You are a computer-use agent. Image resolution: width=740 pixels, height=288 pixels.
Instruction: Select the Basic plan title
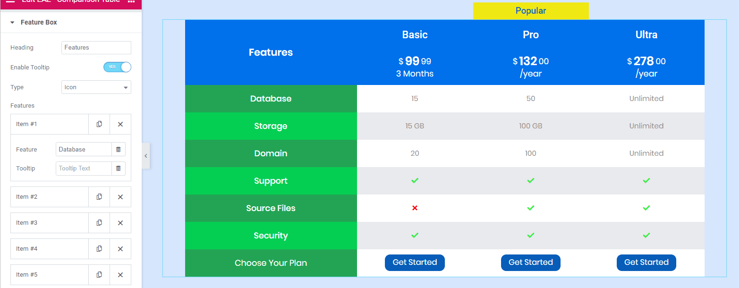pos(415,34)
